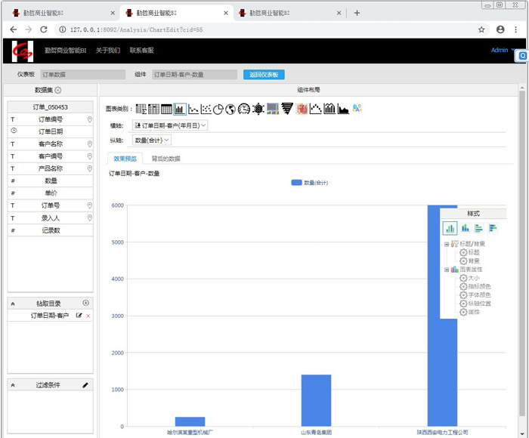Add a new 钻取目录 with the plus icon
This screenshot has height=438, width=529.
(85, 303)
